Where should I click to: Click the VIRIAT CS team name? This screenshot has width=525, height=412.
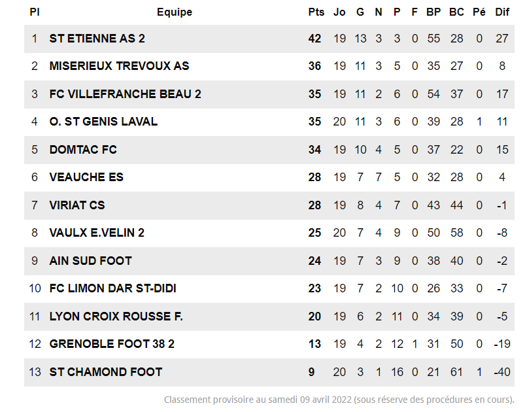[77, 205]
